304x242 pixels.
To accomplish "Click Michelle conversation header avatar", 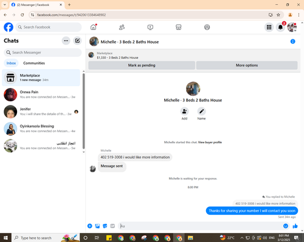I will (94, 41).
